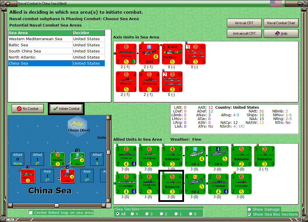The width and height of the screenshot is (308, 222).
Task: Select sea section 0 radio button
Action: click(x=190, y=214)
